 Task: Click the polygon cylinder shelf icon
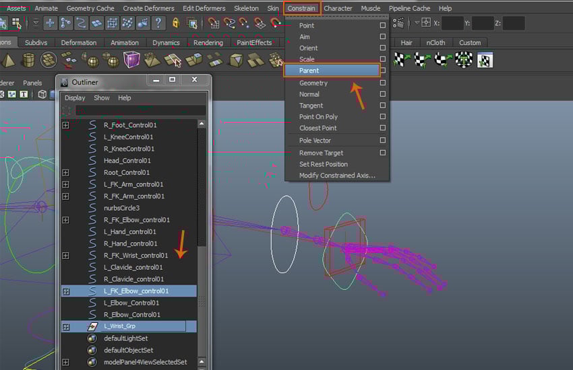pyautogui.click(x=28, y=61)
